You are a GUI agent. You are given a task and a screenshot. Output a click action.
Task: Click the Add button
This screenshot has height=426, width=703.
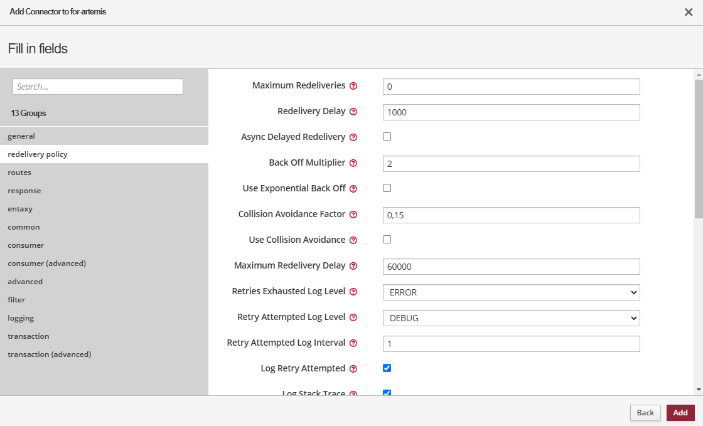click(x=680, y=413)
